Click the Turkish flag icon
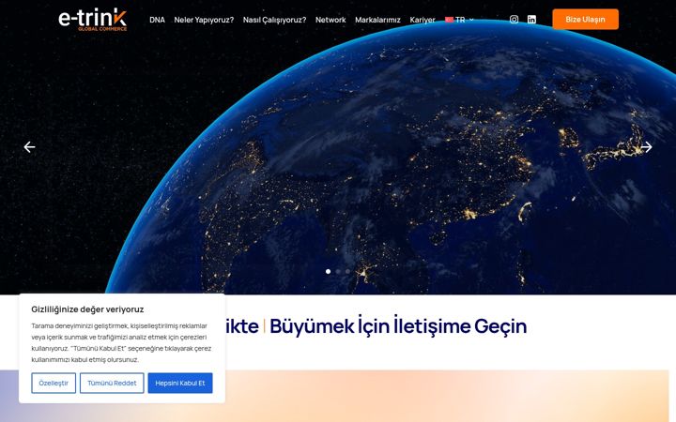The height and width of the screenshot is (422, 676). pos(449,20)
